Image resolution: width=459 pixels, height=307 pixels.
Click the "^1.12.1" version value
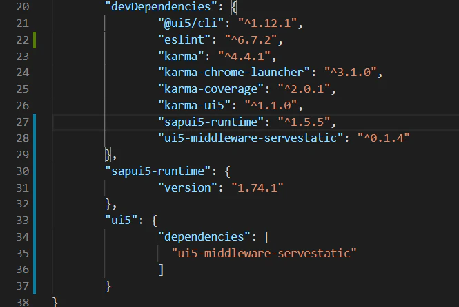tap(268, 24)
